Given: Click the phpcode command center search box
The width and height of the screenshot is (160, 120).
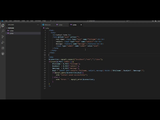Looking at the screenshot, I should pyautogui.click(x=90, y=21).
